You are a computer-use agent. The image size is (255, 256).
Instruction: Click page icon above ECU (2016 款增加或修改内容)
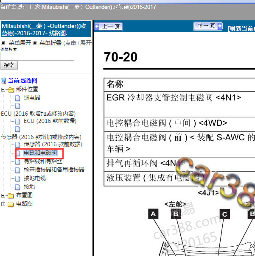point(18,106)
